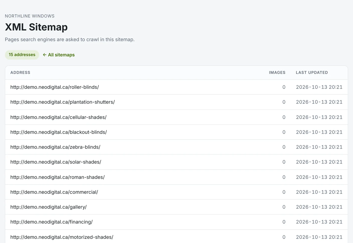
Task: Click the last updated date for roller-blinds
Action: coord(319,87)
